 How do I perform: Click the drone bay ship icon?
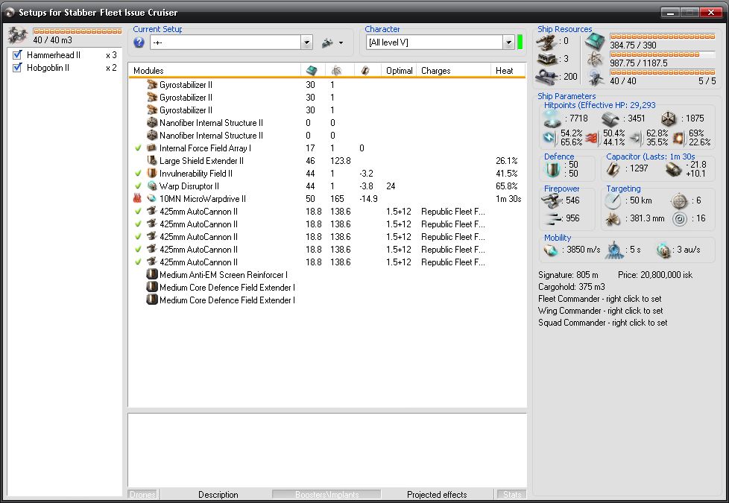pos(18,35)
